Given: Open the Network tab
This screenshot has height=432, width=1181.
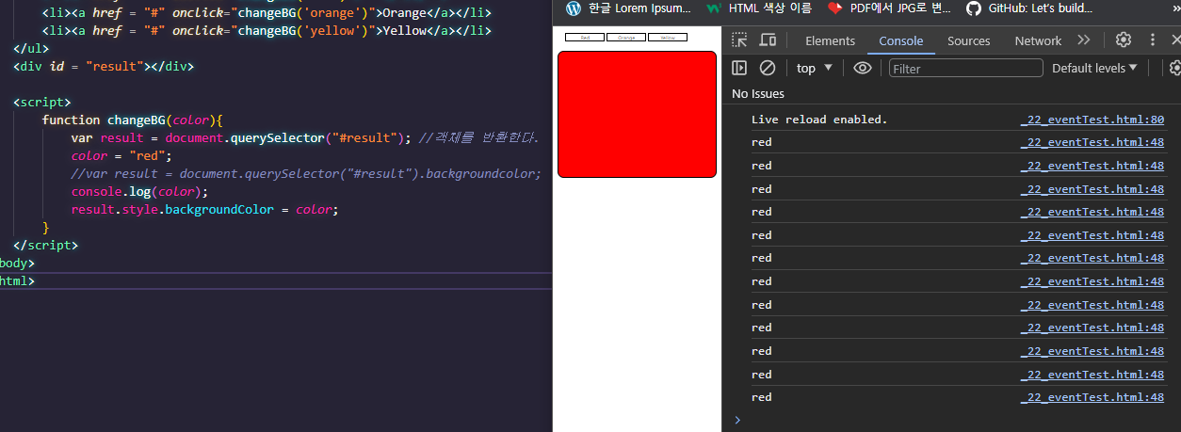Looking at the screenshot, I should tap(1038, 40).
